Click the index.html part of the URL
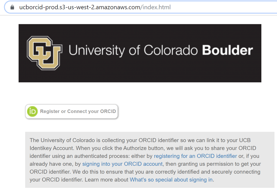277x193 pixels. point(156,7)
